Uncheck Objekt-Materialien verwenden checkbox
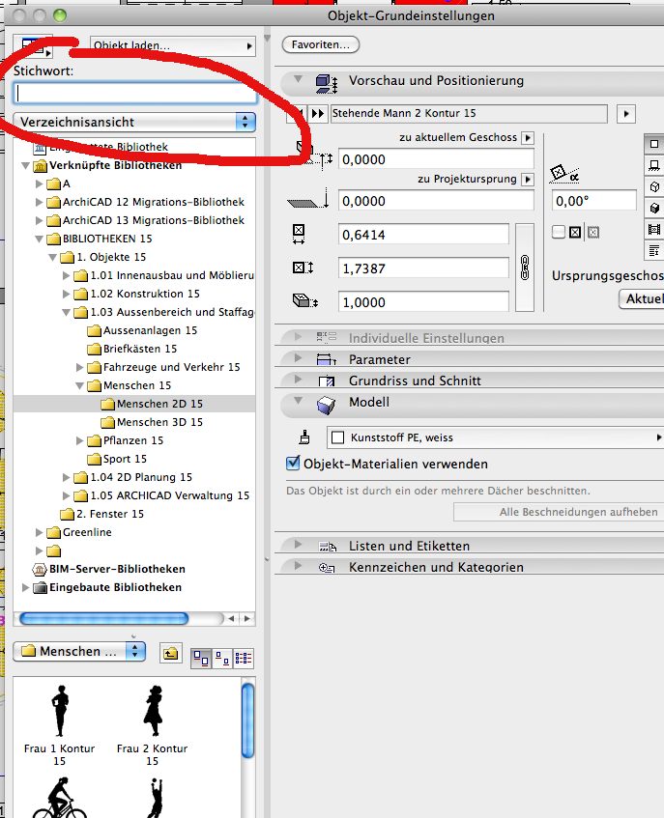664x818 pixels. click(x=295, y=464)
